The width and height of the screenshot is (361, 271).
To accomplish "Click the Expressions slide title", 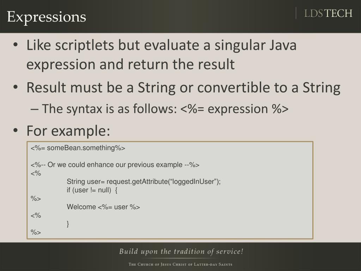I will (x=47, y=17).
